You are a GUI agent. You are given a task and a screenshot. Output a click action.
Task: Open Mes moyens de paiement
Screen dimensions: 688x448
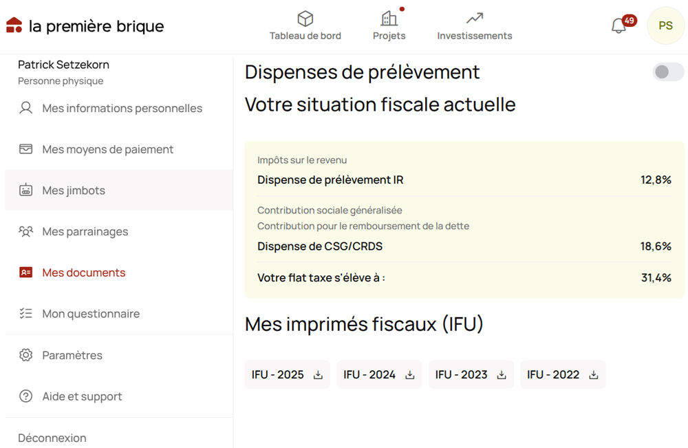click(x=119, y=149)
